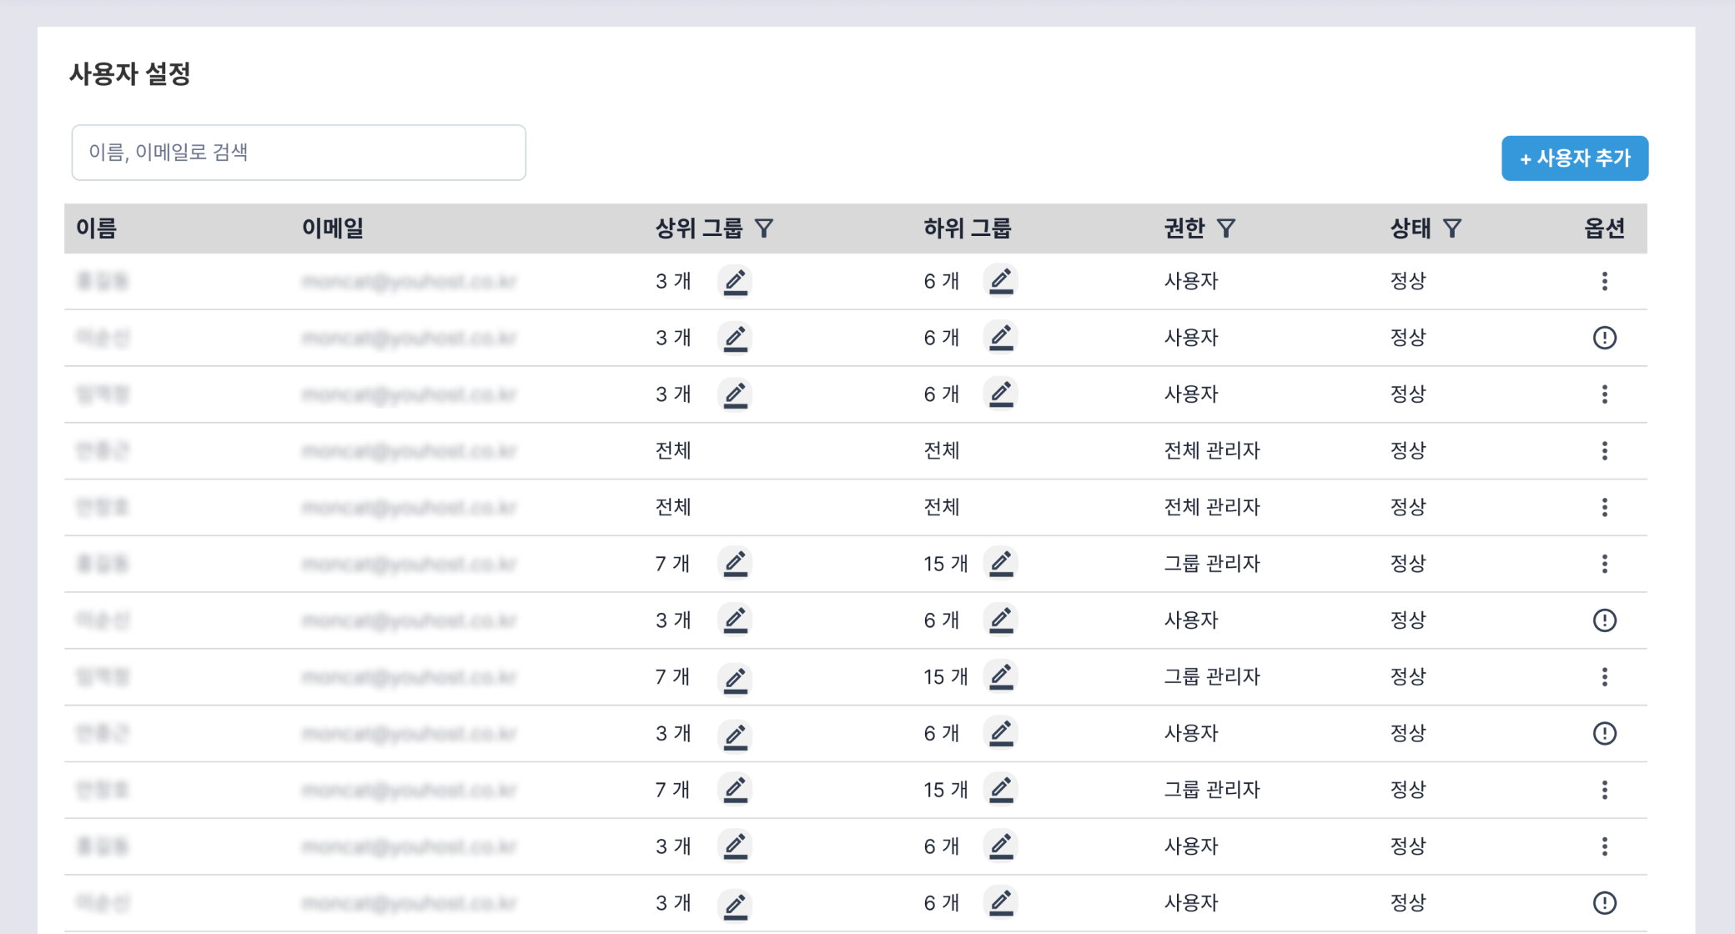This screenshot has width=1735, height=934.
Task: Click the 하위 그룹 column header
Action: 967,228
